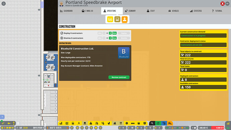Open the Staff tab
Image resolution: width=231 pixels, height=130 pixels.
click(151, 11)
